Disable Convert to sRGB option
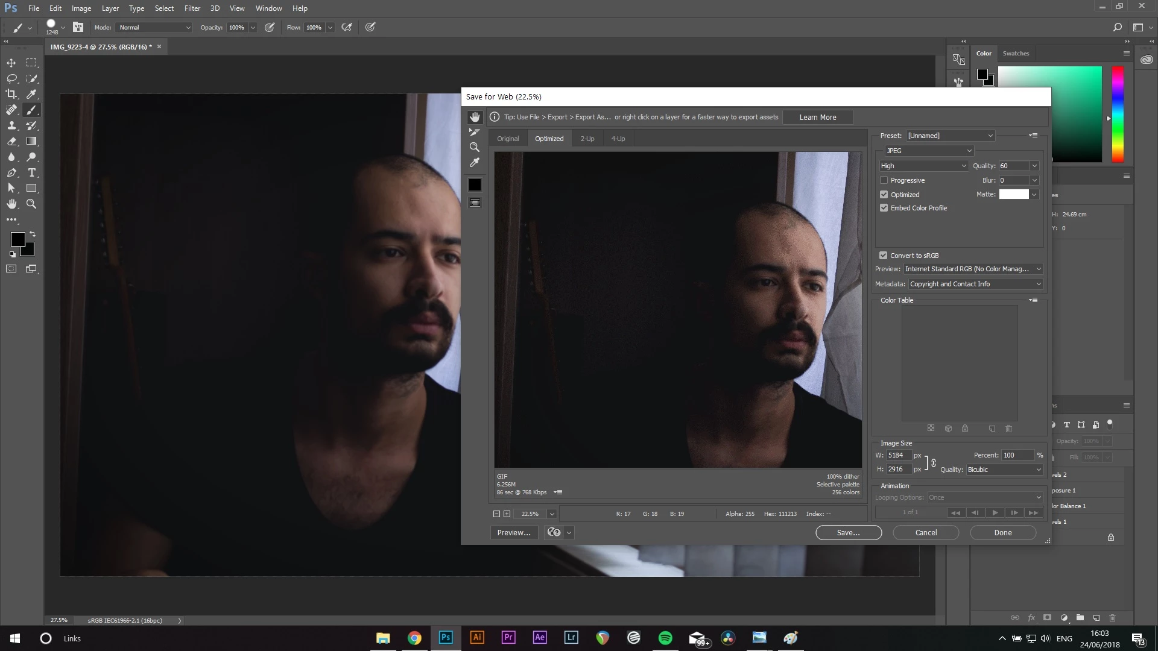Viewport: 1158px width, 651px height. click(x=884, y=256)
